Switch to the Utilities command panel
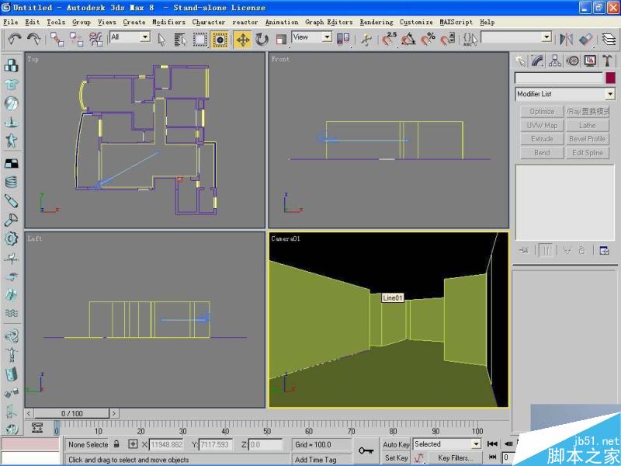 (605, 61)
